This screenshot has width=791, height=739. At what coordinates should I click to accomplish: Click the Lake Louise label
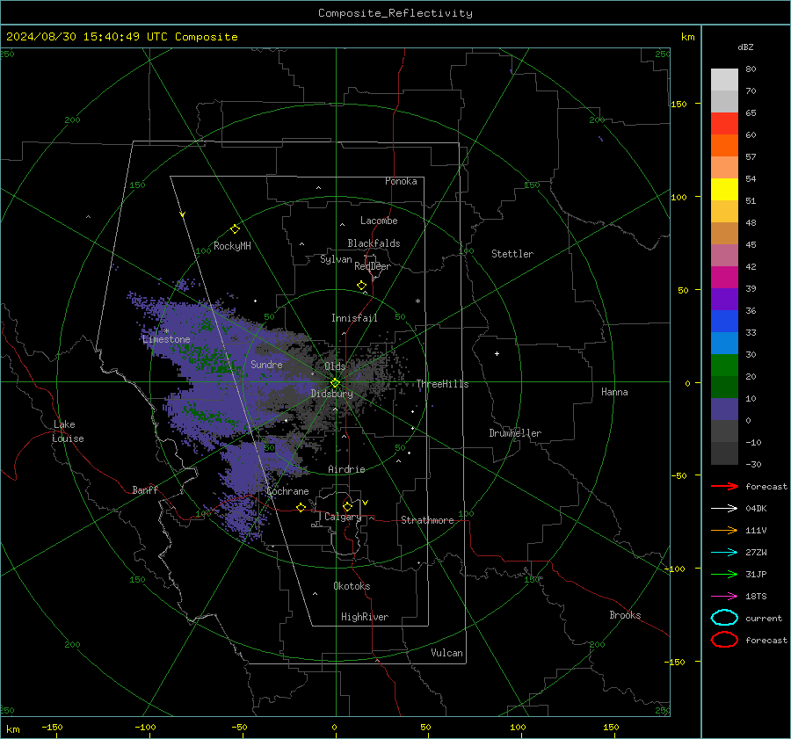[68, 431]
